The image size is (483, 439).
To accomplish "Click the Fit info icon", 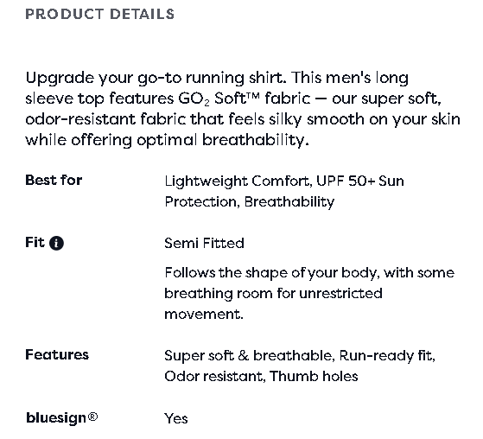I will click(x=56, y=244).
